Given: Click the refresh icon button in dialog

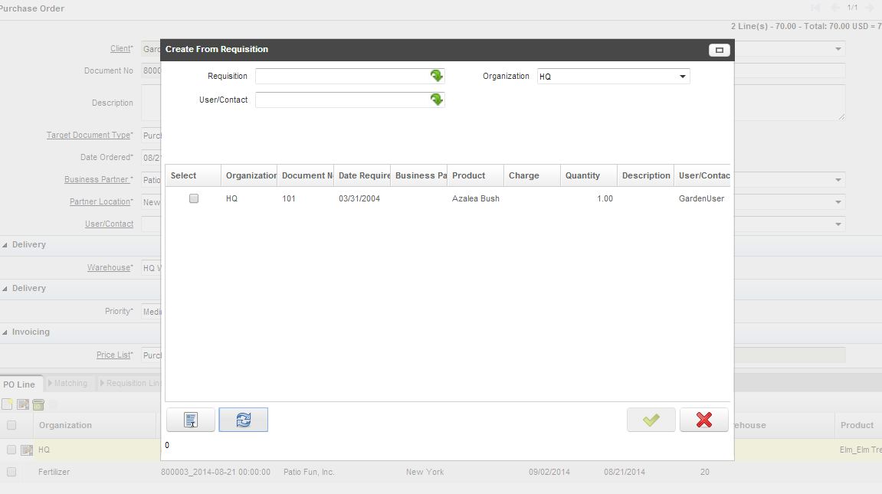Looking at the screenshot, I should pos(243,420).
